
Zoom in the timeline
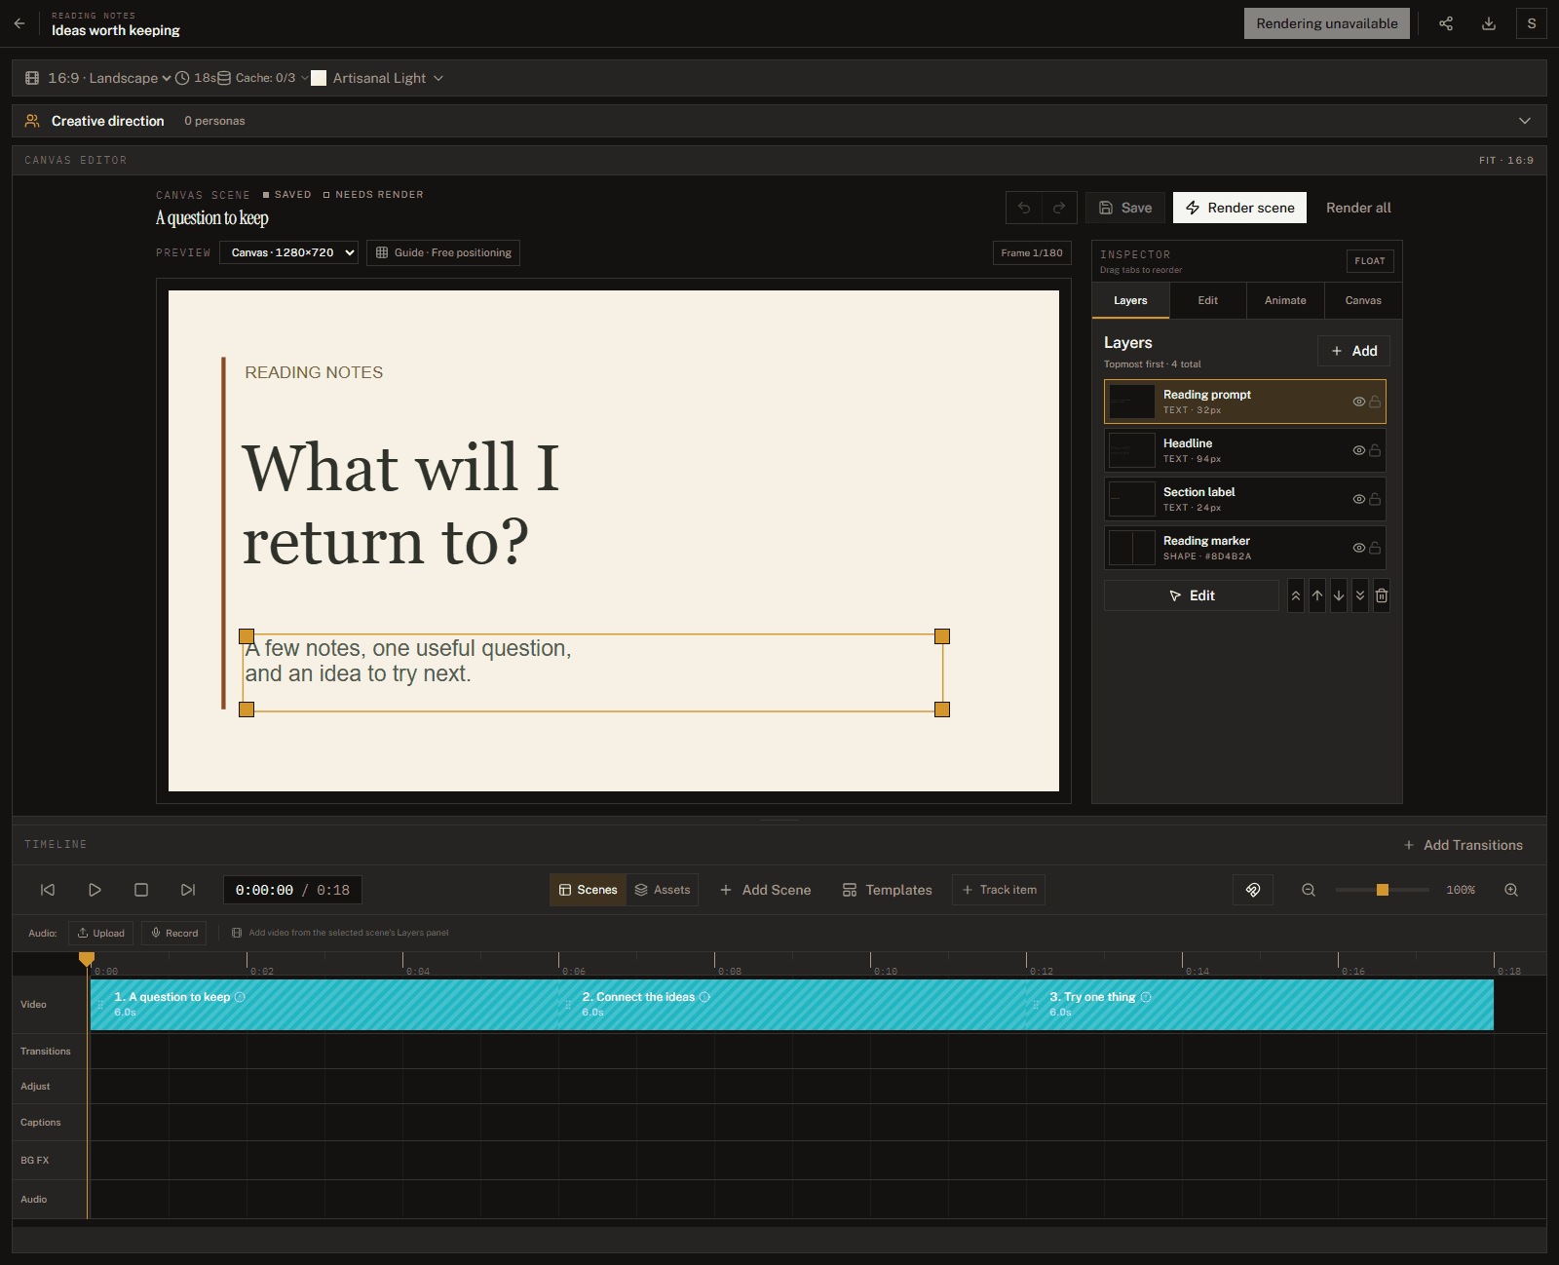pyautogui.click(x=1511, y=890)
